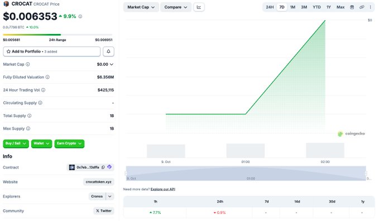The image size is (379, 221).
Task: Click the trading volume value $425,115
Action: coord(105,90)
